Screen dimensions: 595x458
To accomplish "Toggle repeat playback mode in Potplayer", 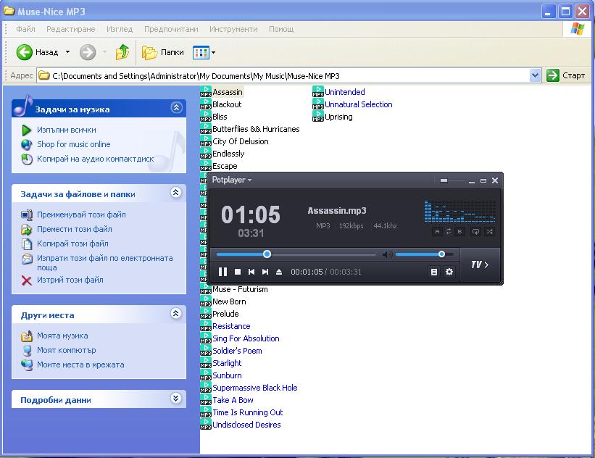I will click(x=475, y=231).
